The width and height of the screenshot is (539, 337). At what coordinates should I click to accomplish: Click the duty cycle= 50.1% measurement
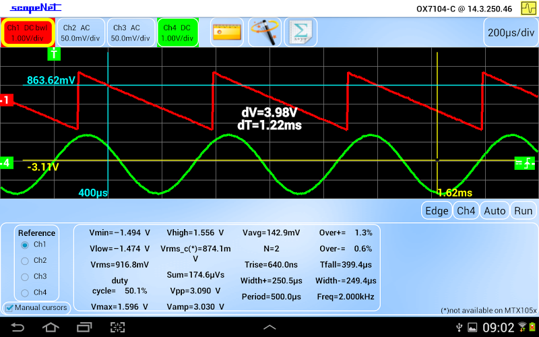pyautogui.click(x=120, y=286)
